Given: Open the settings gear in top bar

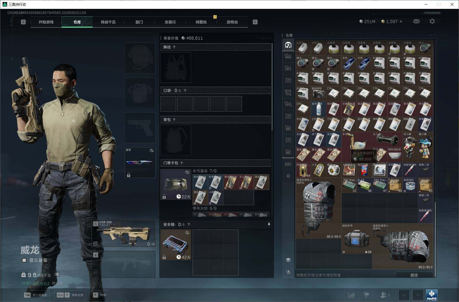Looking at the screenshot, I should [432, 21].
